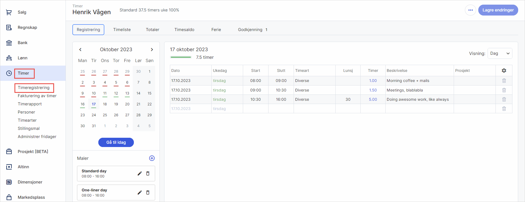The height and width of the screenshot is (202, 525).
Task: Click the 7.5 timer progress bar
Action: (x=181, y=57)
